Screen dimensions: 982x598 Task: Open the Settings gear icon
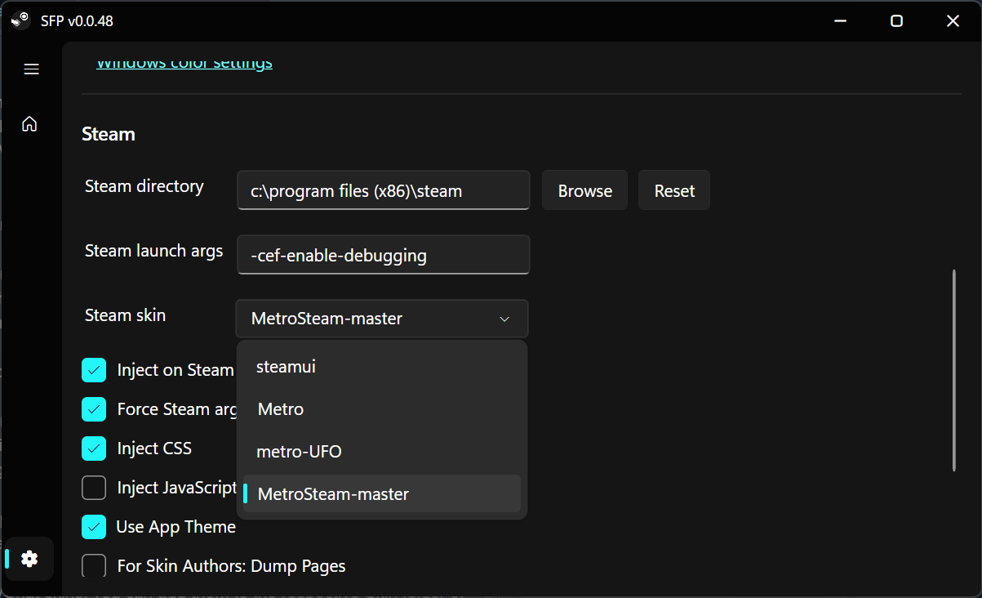[x=30, y=559]
